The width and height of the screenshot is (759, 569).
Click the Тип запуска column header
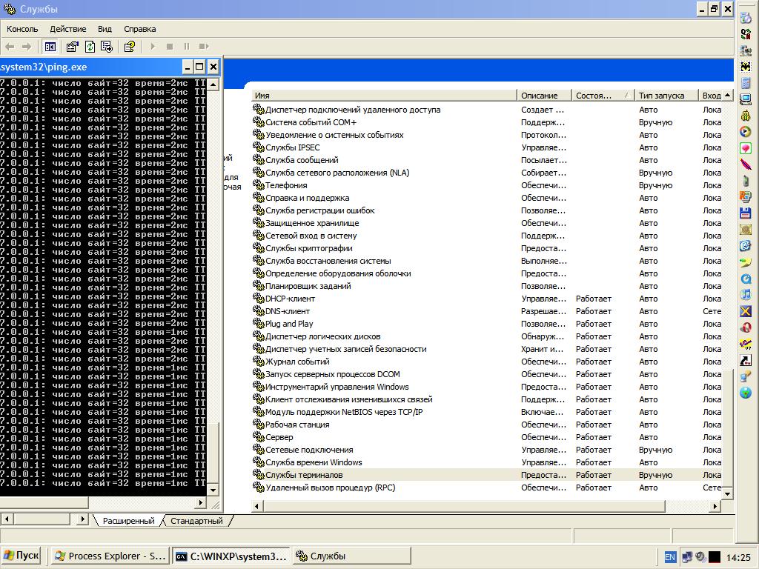tap(666, 96)
